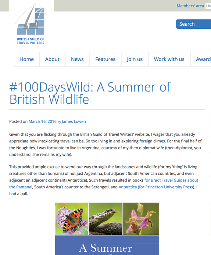This screenshot has width=211, height=255.
Task: Click into the Search field
Action: click(193, 24)
